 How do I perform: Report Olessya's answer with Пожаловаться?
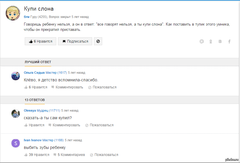point(100,125)
